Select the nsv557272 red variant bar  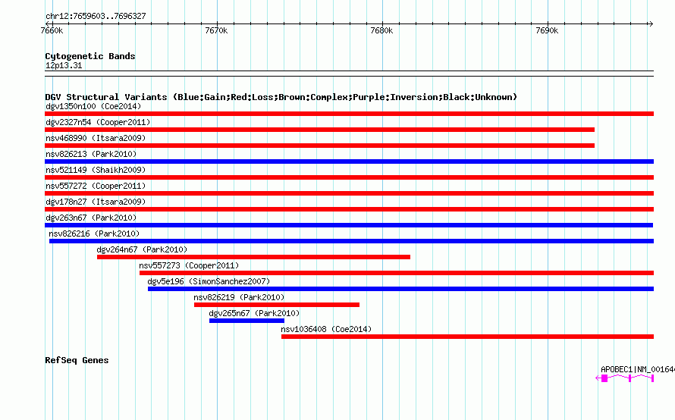click(x=349, y=193)
